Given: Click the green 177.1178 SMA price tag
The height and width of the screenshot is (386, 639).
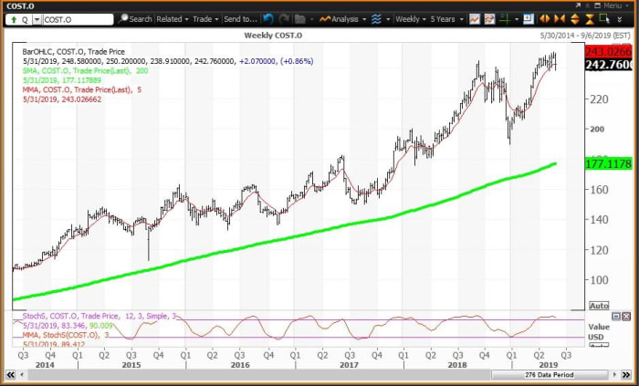Looking at the screenshot, I should [x=608, y=164].
